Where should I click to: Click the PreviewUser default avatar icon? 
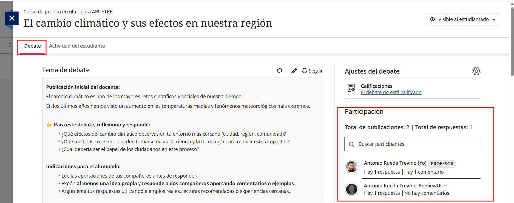[x=351, y=189]
